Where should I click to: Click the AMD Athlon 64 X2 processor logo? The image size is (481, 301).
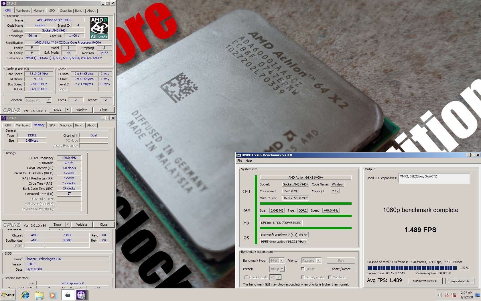coord(99,28)
